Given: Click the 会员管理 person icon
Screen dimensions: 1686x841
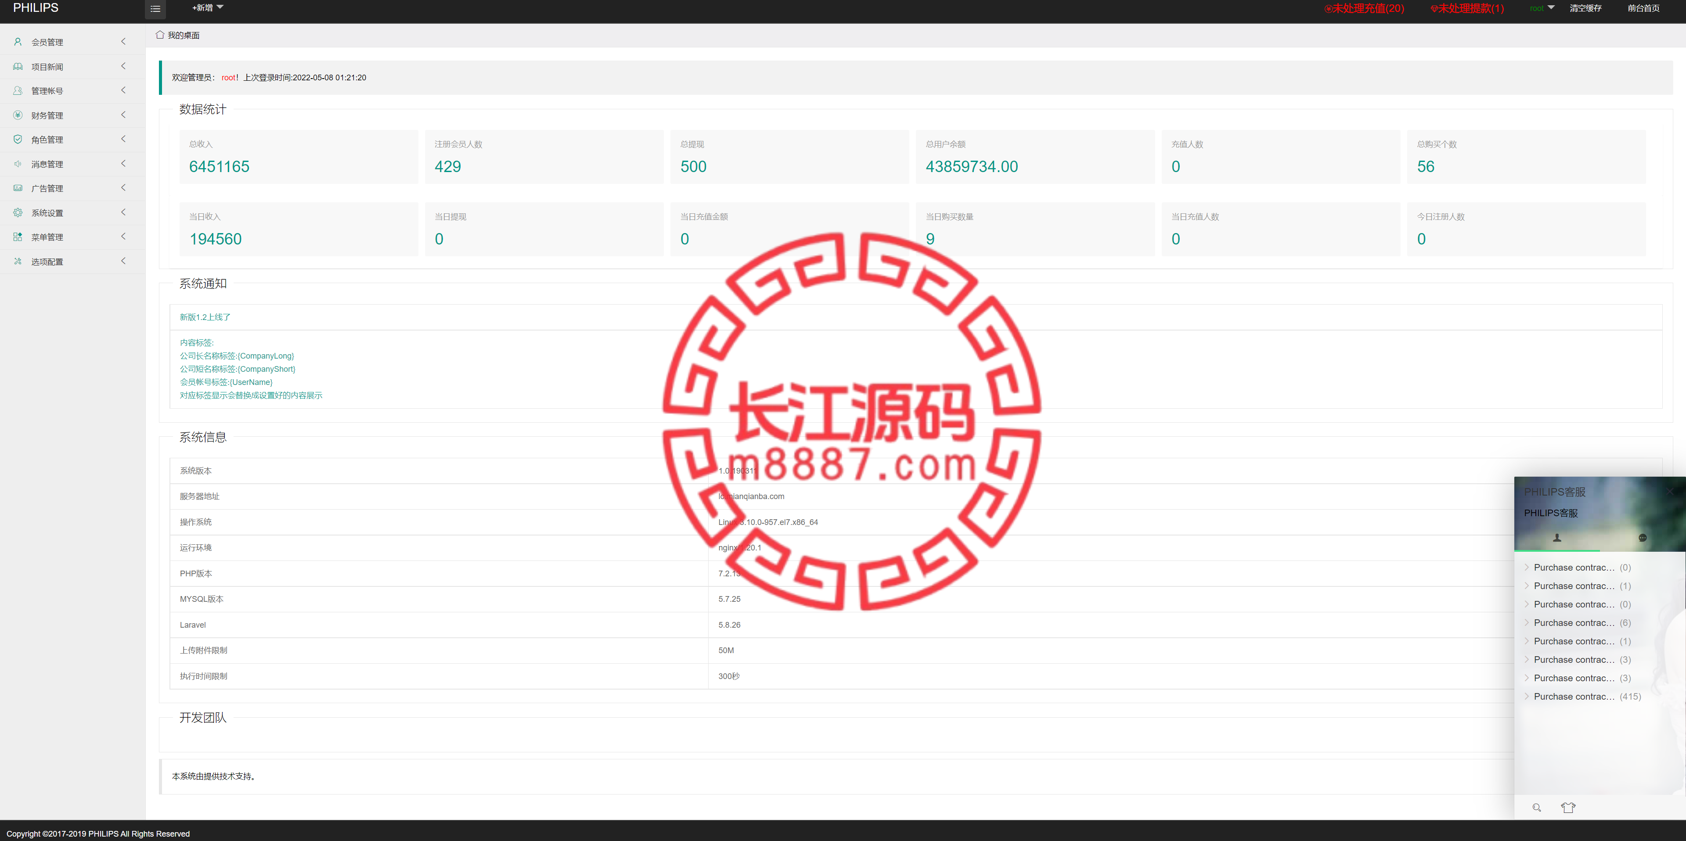Looking at the screenshot, I should pos(18,42).
